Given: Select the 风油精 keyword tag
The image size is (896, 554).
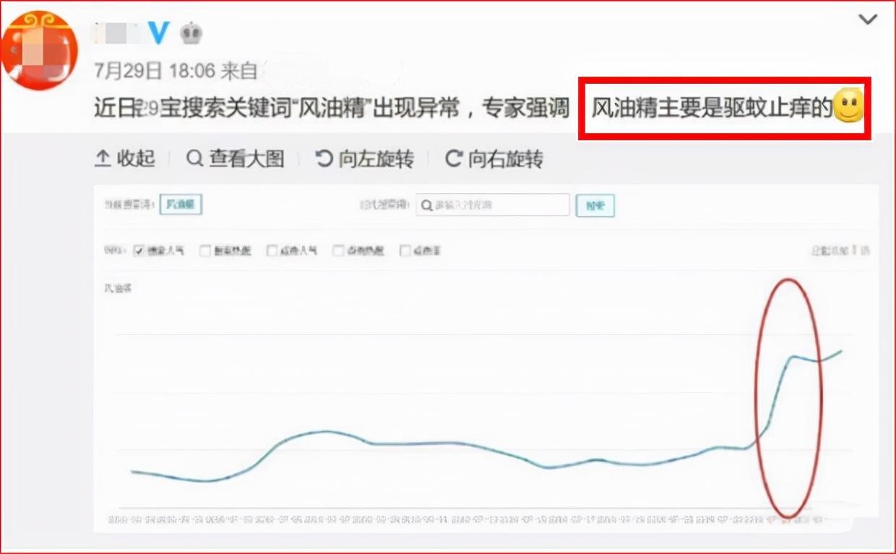Looking at the screenshot, I should tap(180, 205).
